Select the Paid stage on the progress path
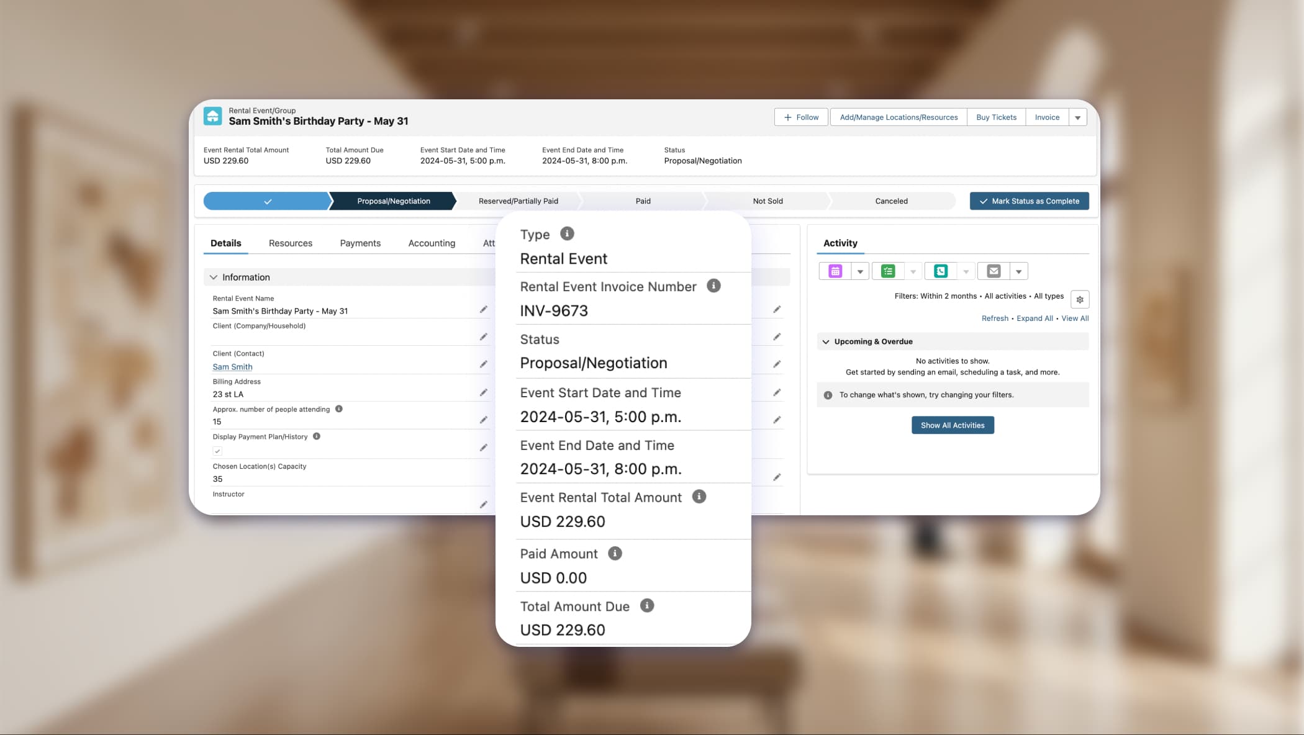 (643, 201)
